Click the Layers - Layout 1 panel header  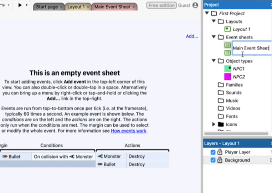(x=237, y=143)
